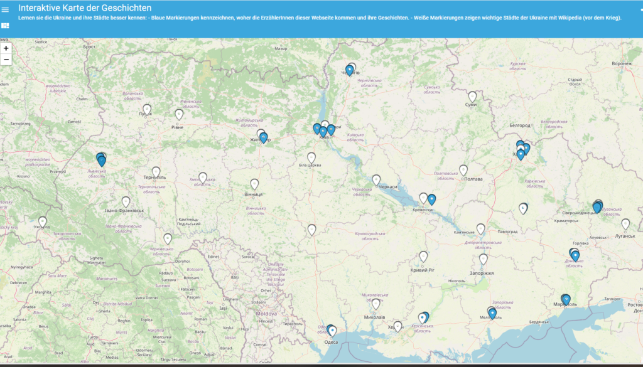Zoom out with the minus button
Viewport: 643px width, 367px height.
point(6,60)
